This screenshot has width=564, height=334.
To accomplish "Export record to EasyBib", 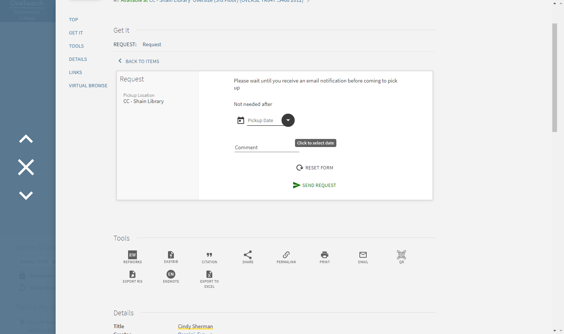I will point(171,257).
